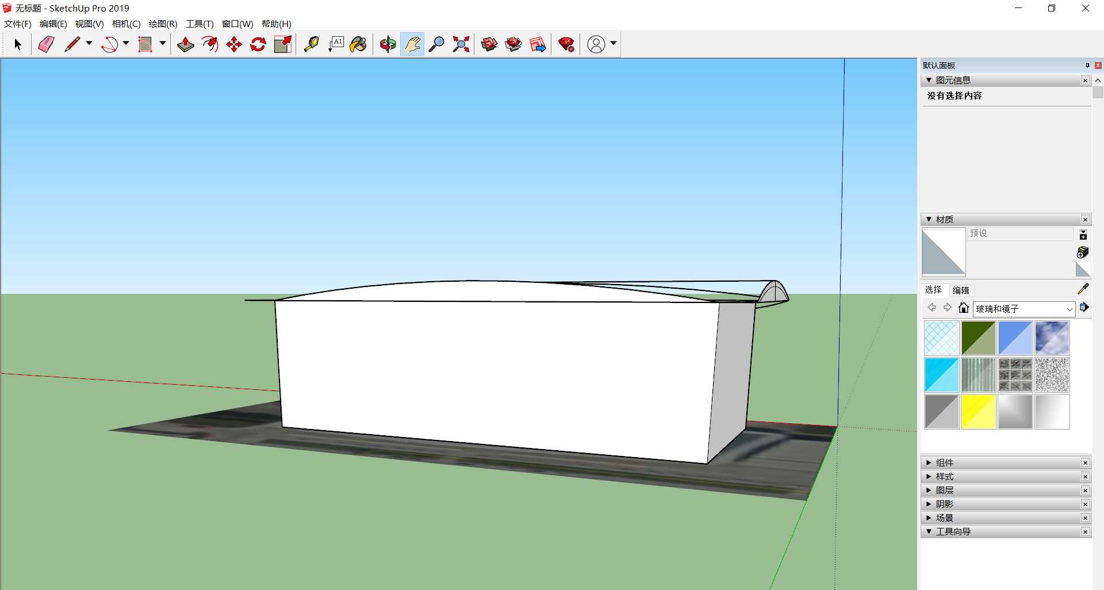Switch to the 选择 materials tab
Image resolution: width=1104 pixels, height=590 pixels.
coord(933,290)
